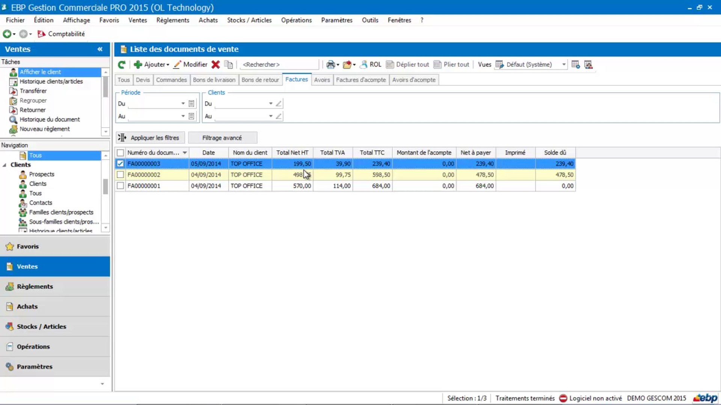This screenshot has width=721, height=405.
Task: Open the Règlements menu
Action: point(173,20)
